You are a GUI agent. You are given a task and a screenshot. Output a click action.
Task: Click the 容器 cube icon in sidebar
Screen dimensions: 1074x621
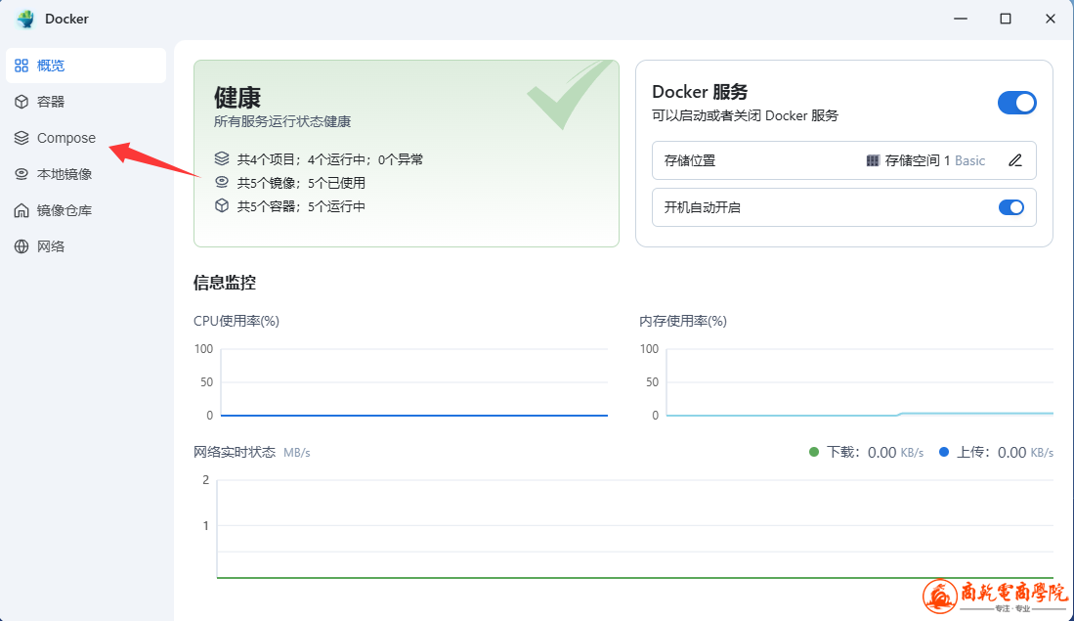21,102
